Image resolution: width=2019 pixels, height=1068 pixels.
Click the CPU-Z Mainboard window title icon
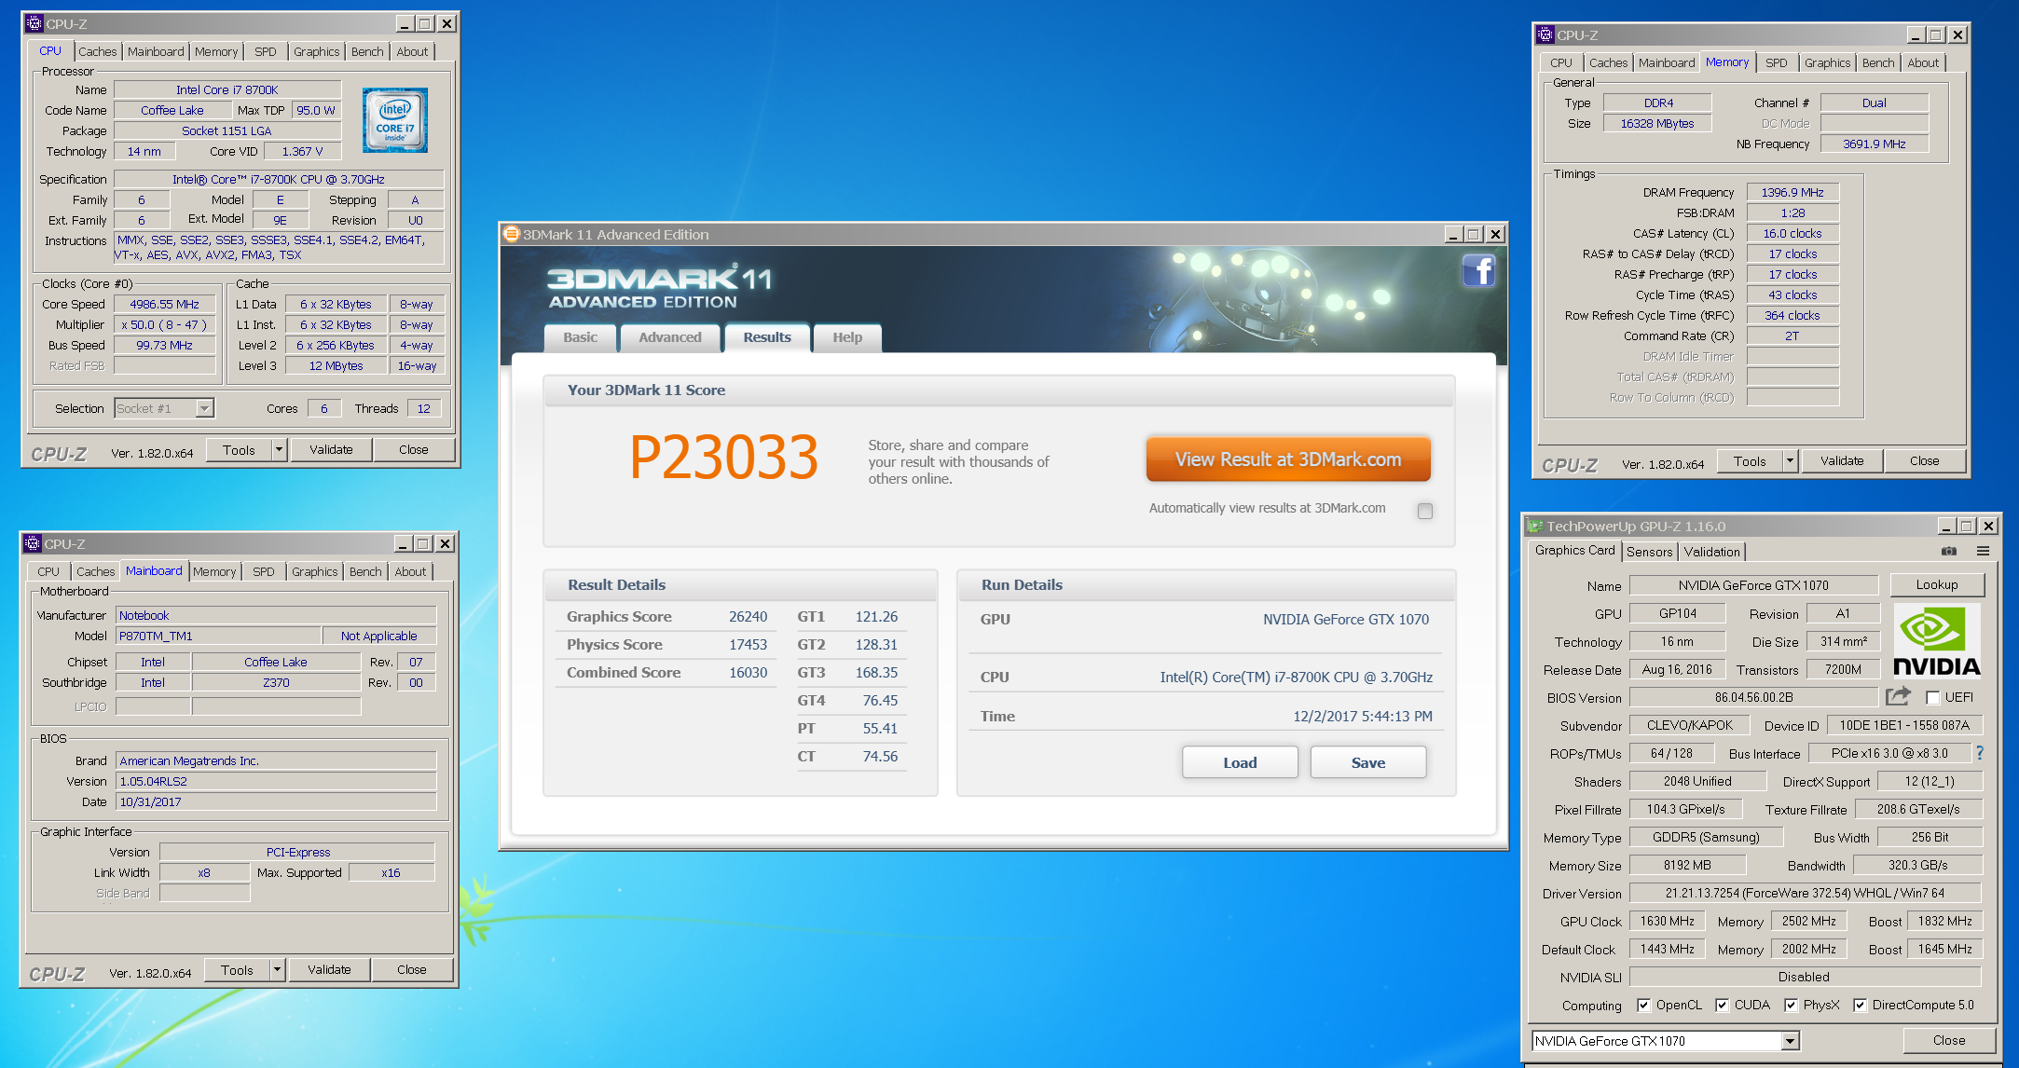click(x=33, y=543)
